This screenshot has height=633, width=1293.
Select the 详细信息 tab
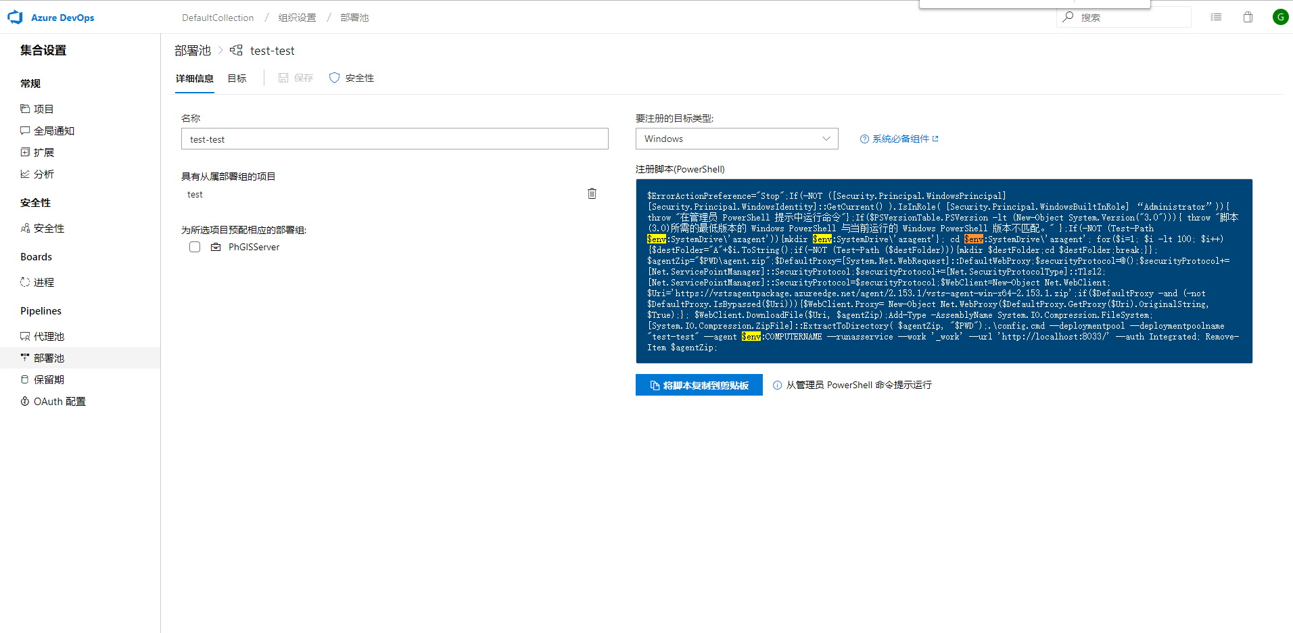click(x=195, y=78)
